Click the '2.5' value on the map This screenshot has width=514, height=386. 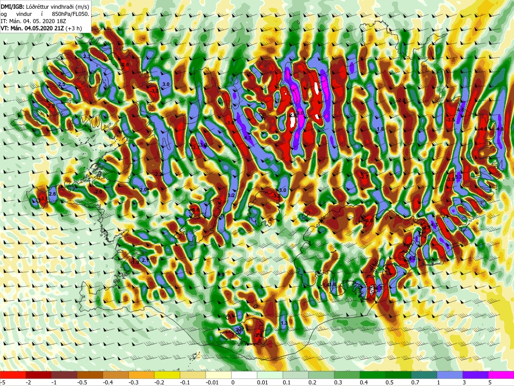pyautogui.click(x=61, y=84)
